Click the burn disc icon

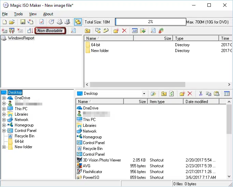click(52, 22)
